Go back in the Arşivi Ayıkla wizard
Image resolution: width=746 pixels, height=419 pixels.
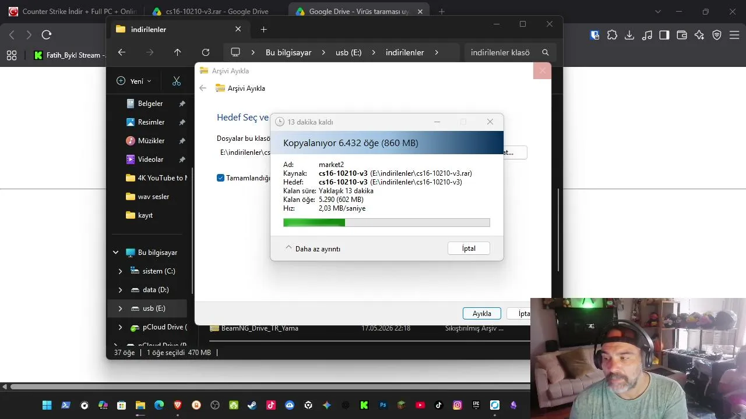click(203, 88)
